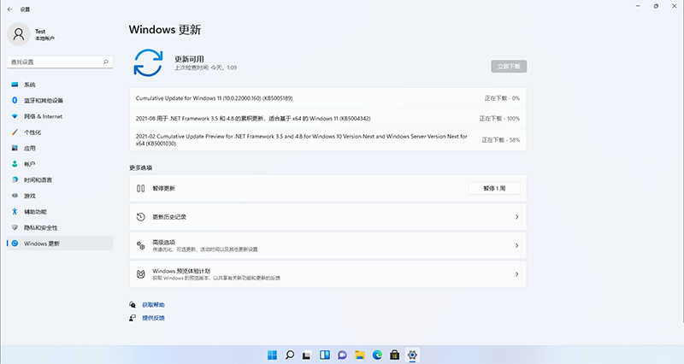Click the 暂停 1 周 button

tap(494, 188)
